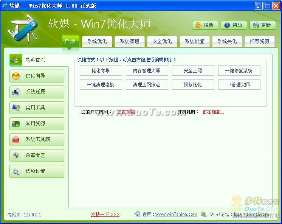
Task: Switch to the 安全优化 tab
Action: point(162,42)
